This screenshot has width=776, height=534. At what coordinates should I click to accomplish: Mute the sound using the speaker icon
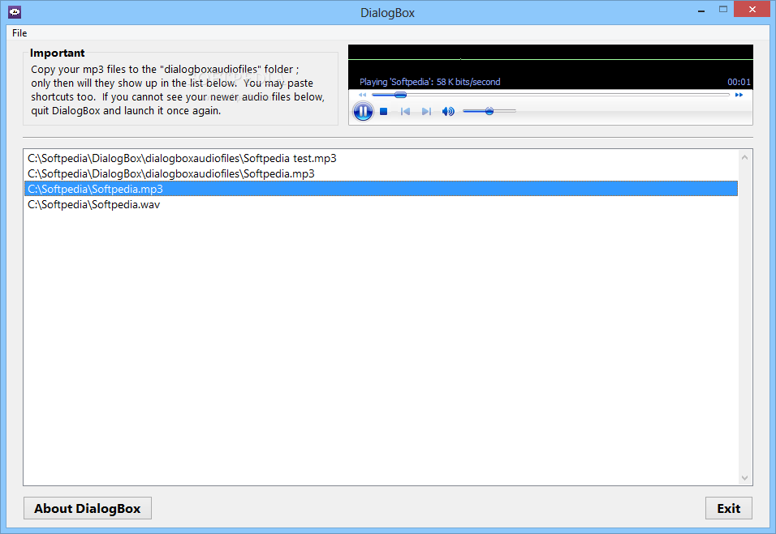448,112
